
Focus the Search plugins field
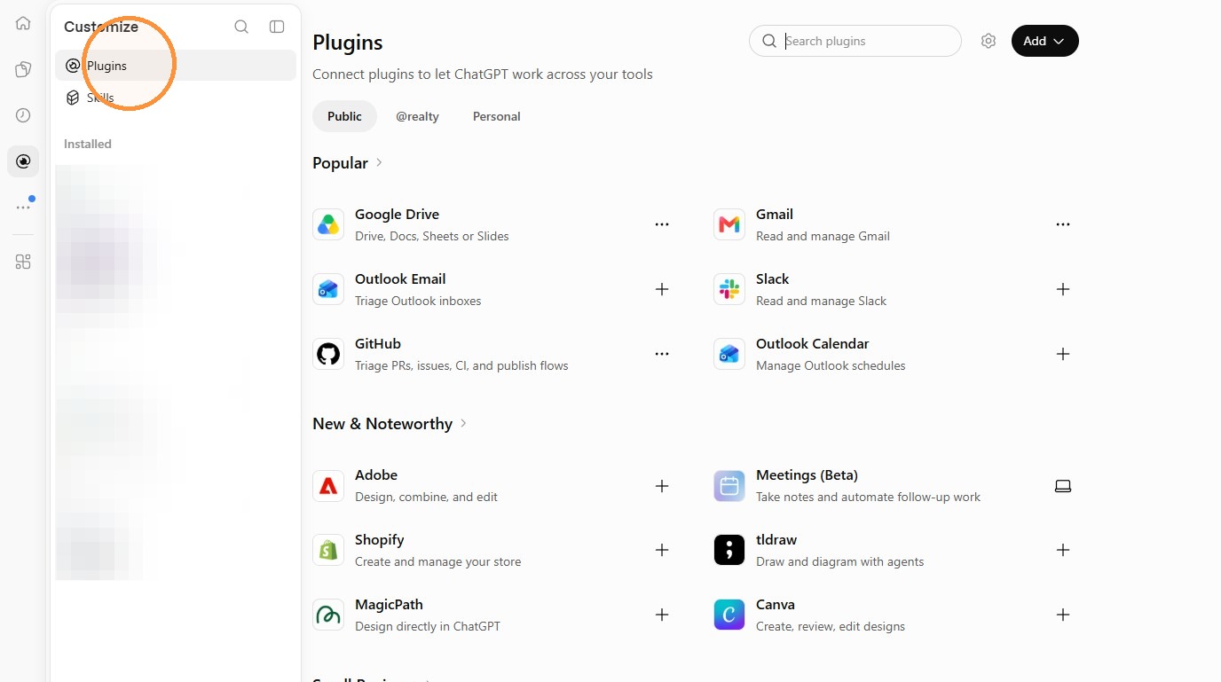[x=855, y=41]
